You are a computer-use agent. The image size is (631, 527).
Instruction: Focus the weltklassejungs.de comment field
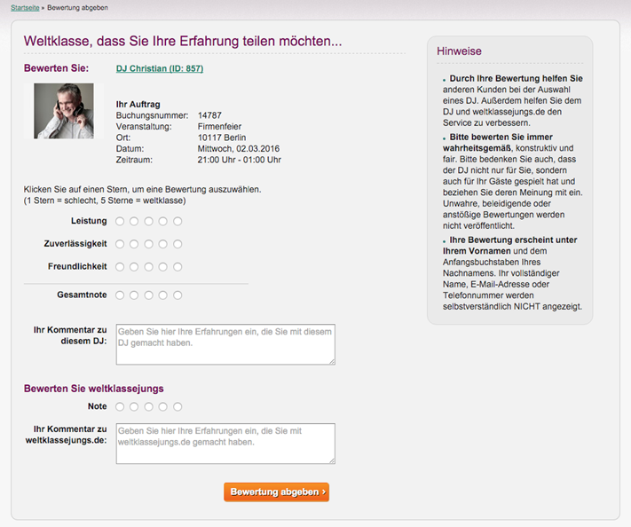click(225, 444)
